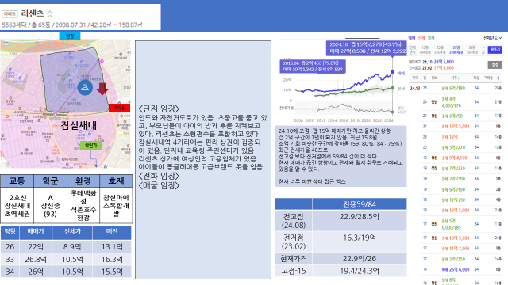Click the 28억 5,000 record sale price
This screenshot has width=508, height=285.
point(444,62)
